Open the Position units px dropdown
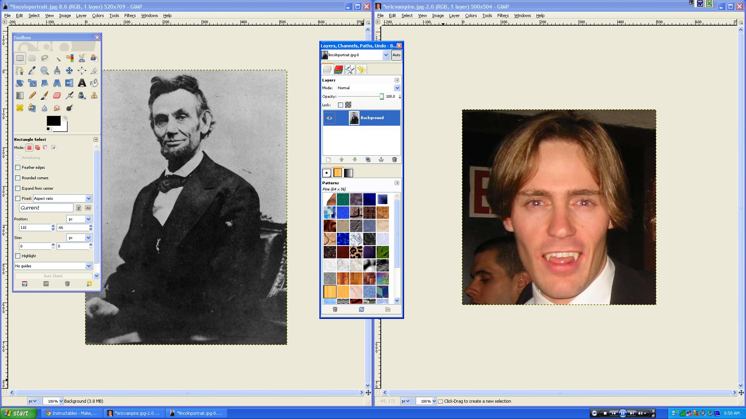This screenshot has width=746, height=419. coord(79,219)
